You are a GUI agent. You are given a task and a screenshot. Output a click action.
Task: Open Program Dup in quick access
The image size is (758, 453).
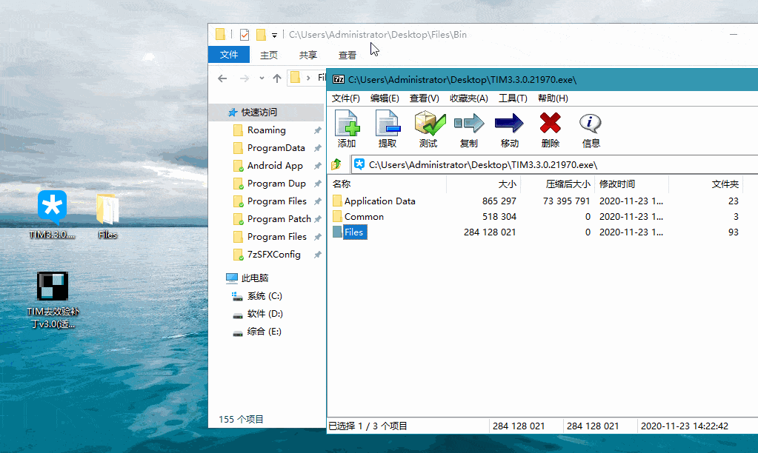click(x=276, y=184)
